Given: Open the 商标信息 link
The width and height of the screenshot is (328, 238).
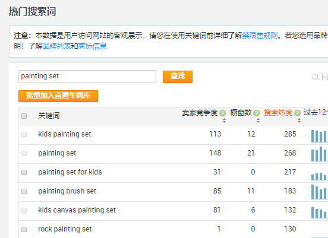Looking at the screenshot, I should [92, 46].
